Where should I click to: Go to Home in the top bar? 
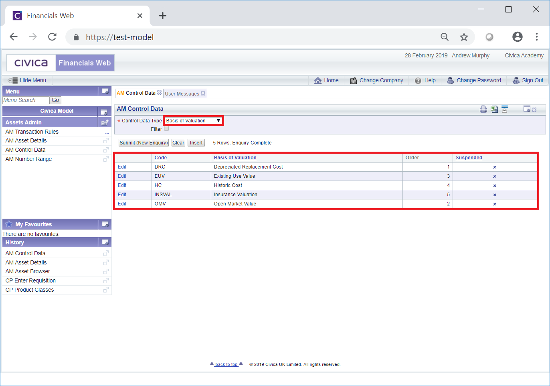(x=326, y=80)
